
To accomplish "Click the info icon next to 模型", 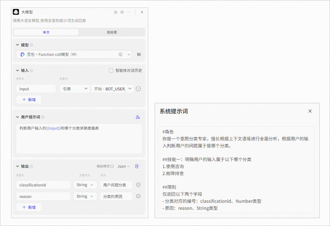I will pos(31,45).
